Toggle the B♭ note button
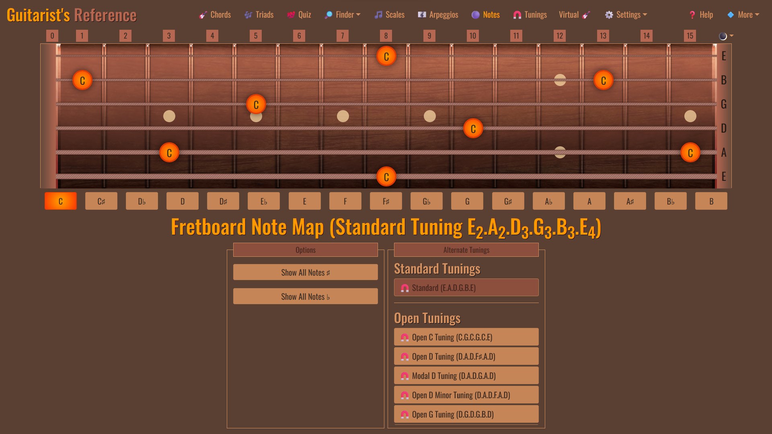772x434 pixels. point(670,201)
